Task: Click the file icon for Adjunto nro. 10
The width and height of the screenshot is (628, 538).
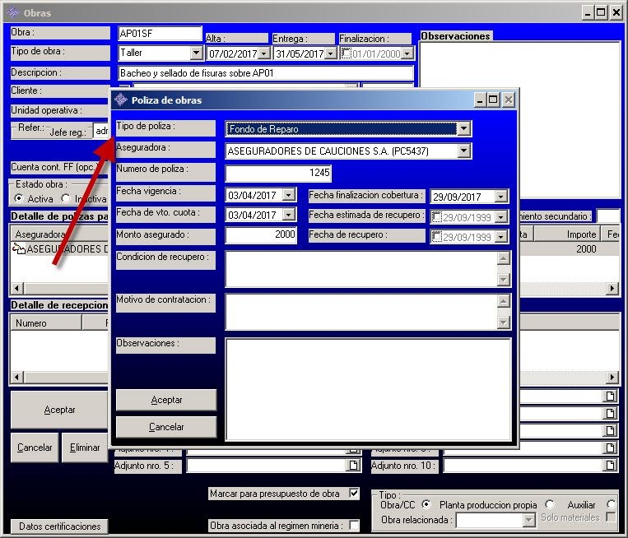Action: click(610, 466)
